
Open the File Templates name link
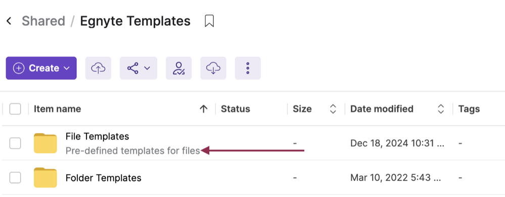tap(97, 137)
